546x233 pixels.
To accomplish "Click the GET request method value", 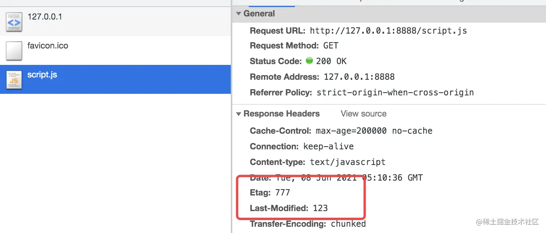I will [331, 46].
